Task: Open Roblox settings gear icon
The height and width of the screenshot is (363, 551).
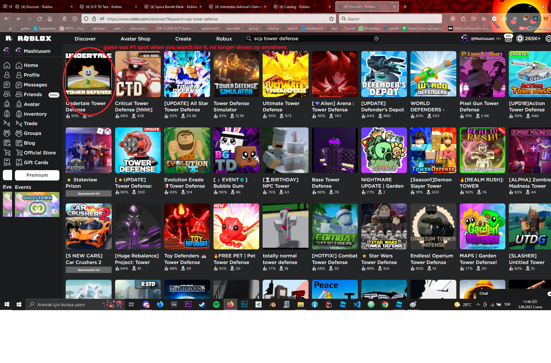Action: click(548, 38)
